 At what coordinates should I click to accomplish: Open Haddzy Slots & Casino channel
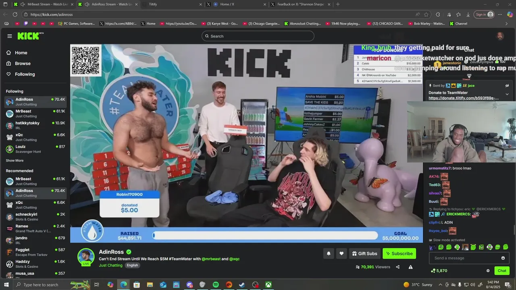[x=35, y=264]
